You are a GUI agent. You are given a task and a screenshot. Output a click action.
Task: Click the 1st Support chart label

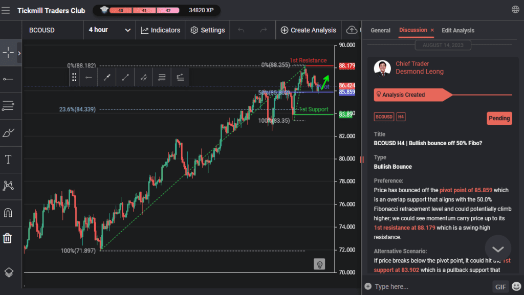coord(314,109)
